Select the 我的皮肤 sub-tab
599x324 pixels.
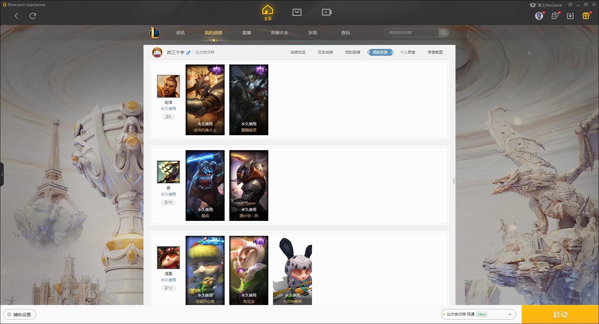click(380, 52)
